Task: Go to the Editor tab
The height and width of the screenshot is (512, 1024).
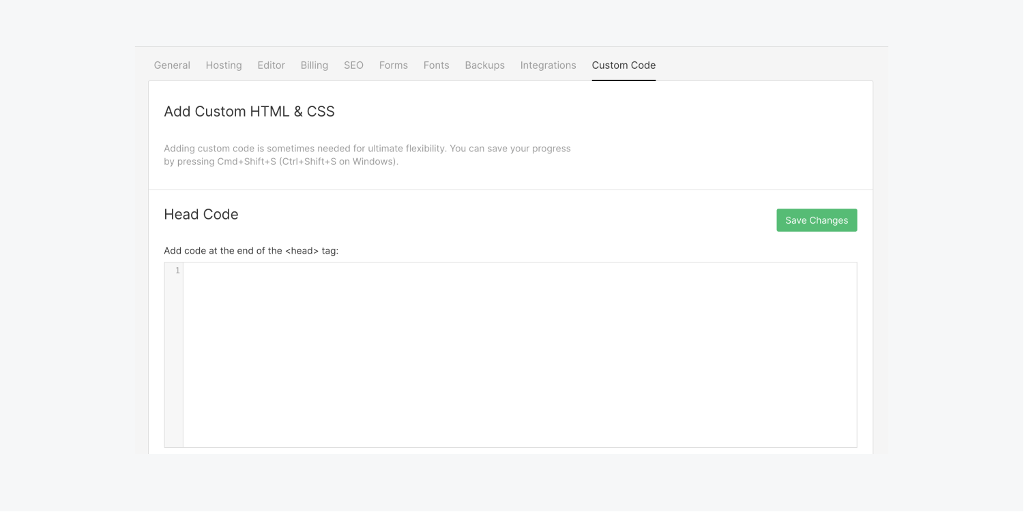Action: click(x=271, y=65)
